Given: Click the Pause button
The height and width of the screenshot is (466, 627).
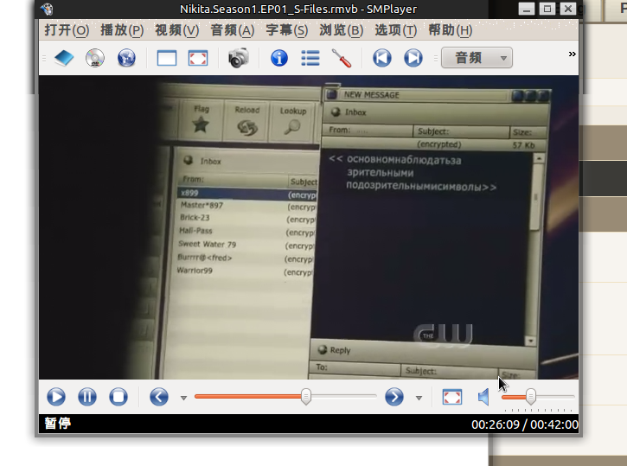Looking at the screenshot, I should tap(87, 397).
